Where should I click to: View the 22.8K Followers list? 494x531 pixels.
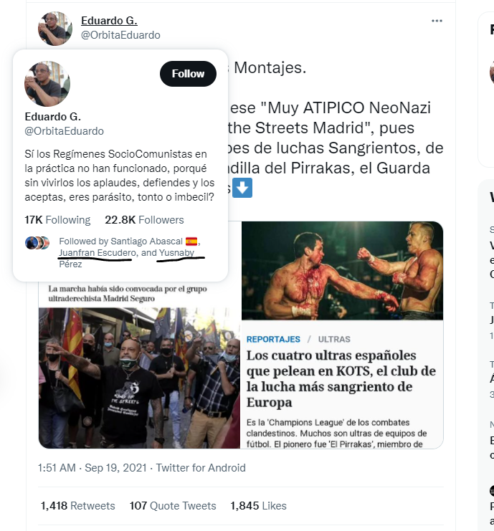(144, 220)
